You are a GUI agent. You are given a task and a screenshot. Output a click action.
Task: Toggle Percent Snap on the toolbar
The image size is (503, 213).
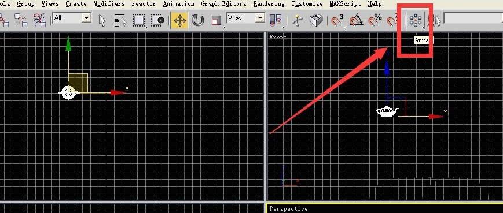pyautogui.click(x=375, y=21)
